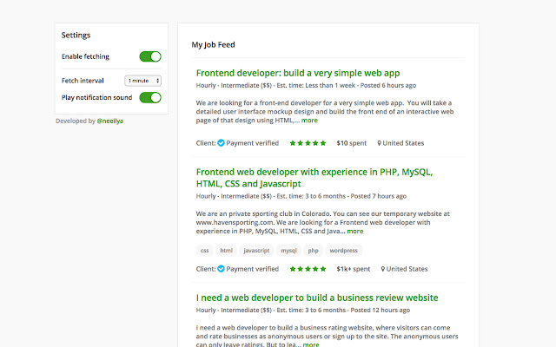
Task: Select the php skill tag
Action: [x=313, y=251]
